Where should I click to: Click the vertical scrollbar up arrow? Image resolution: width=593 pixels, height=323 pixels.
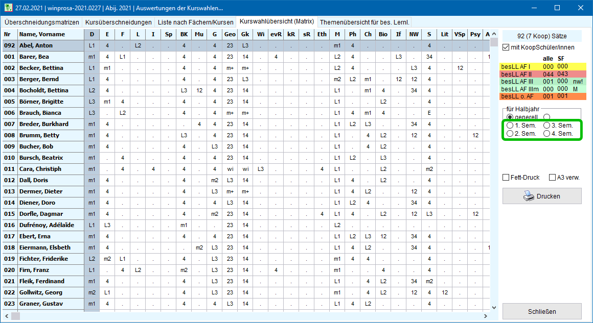coord(494,34)
